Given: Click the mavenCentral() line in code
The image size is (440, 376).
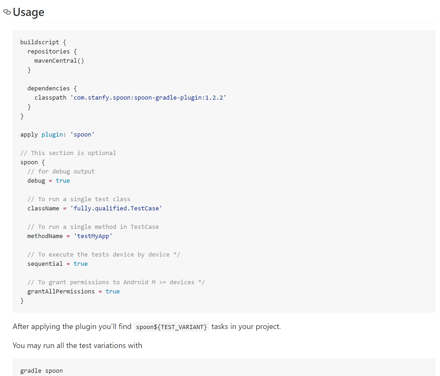Looking at the screenshot, I should coord(59,61).
